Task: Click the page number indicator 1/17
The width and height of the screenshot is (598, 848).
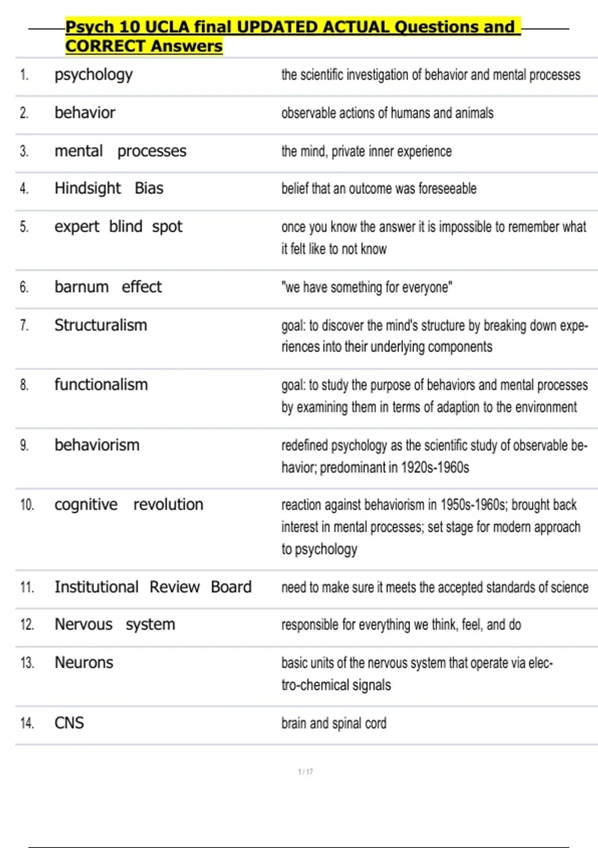Action: (305, 772)
